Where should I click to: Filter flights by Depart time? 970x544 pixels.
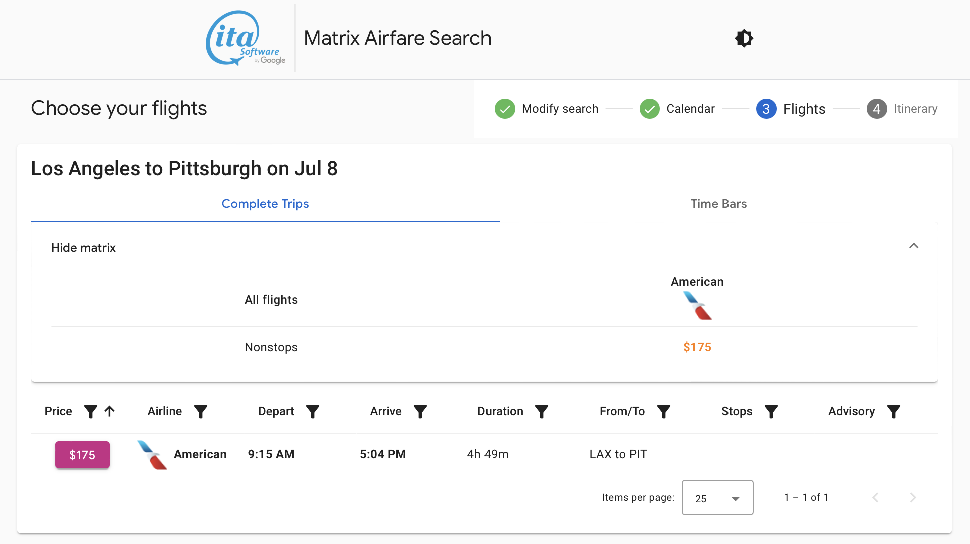(313, 412)
